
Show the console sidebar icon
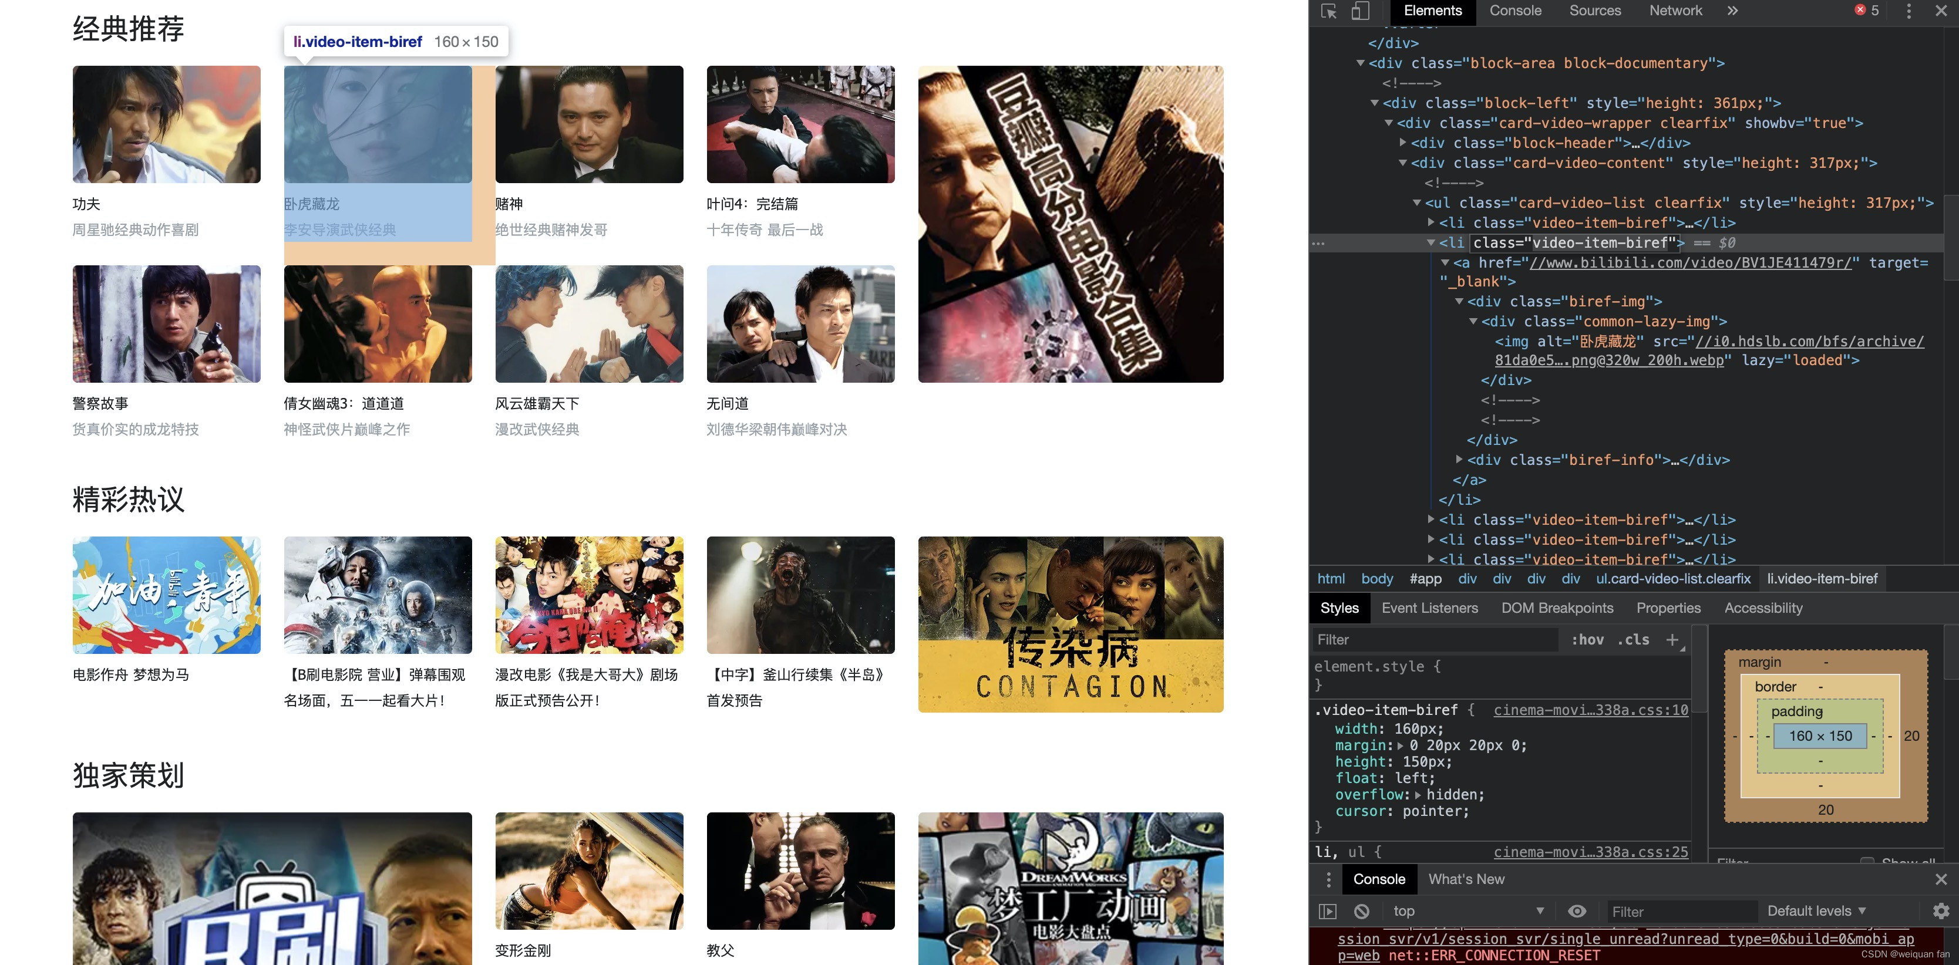1327,911
